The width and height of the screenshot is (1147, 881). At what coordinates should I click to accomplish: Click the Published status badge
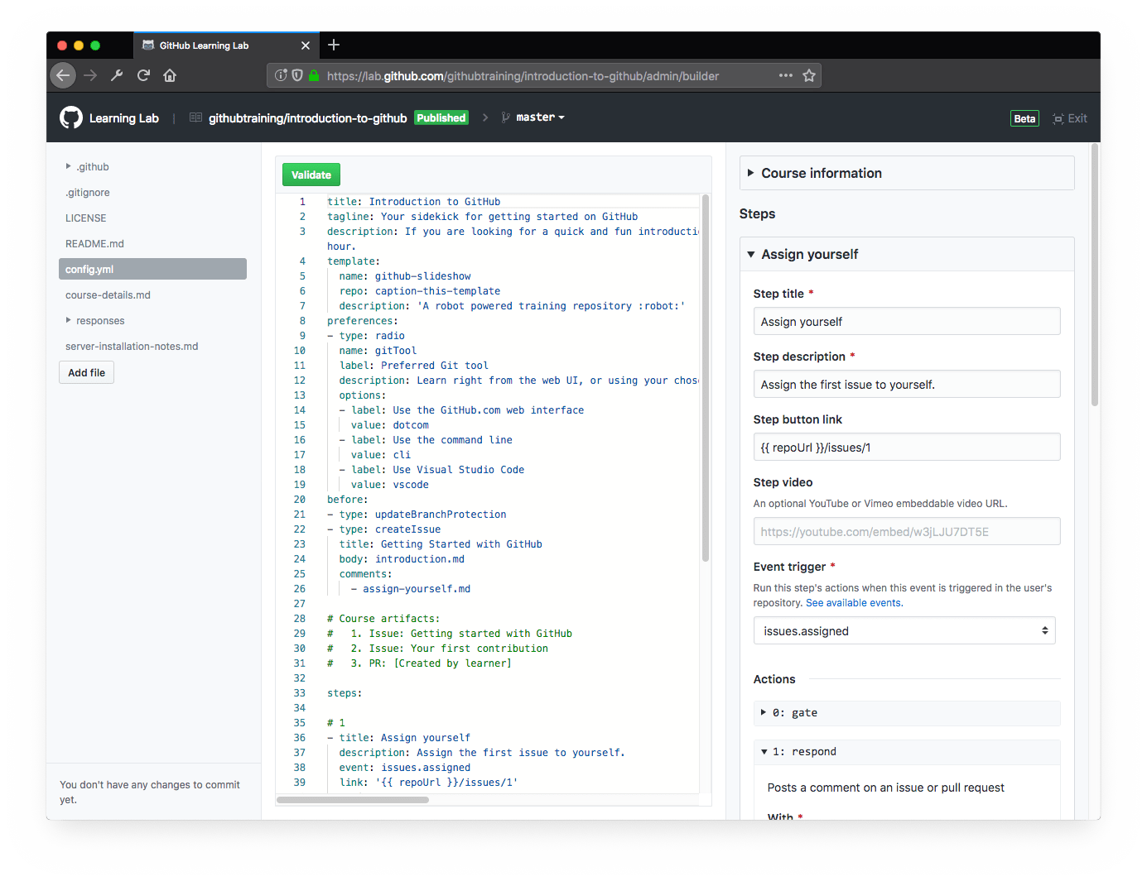pos(441,117)
